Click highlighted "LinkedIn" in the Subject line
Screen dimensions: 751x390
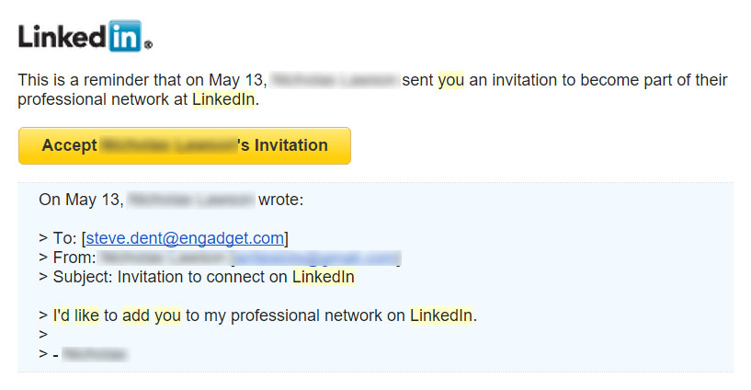[x=323, y=277]
